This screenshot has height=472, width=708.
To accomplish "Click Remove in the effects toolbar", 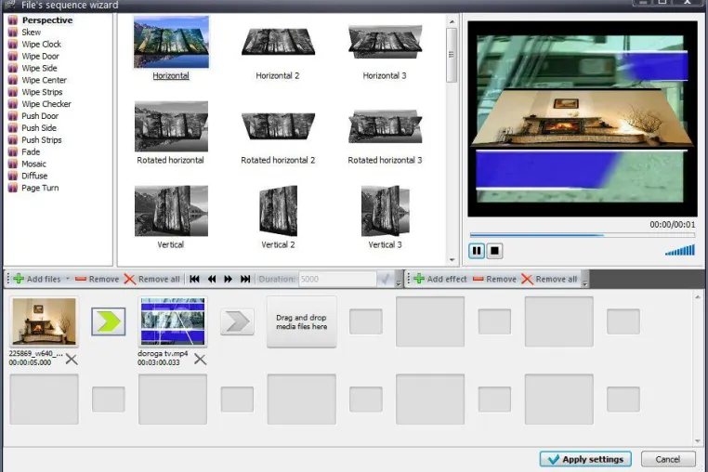I will (494, 279).
